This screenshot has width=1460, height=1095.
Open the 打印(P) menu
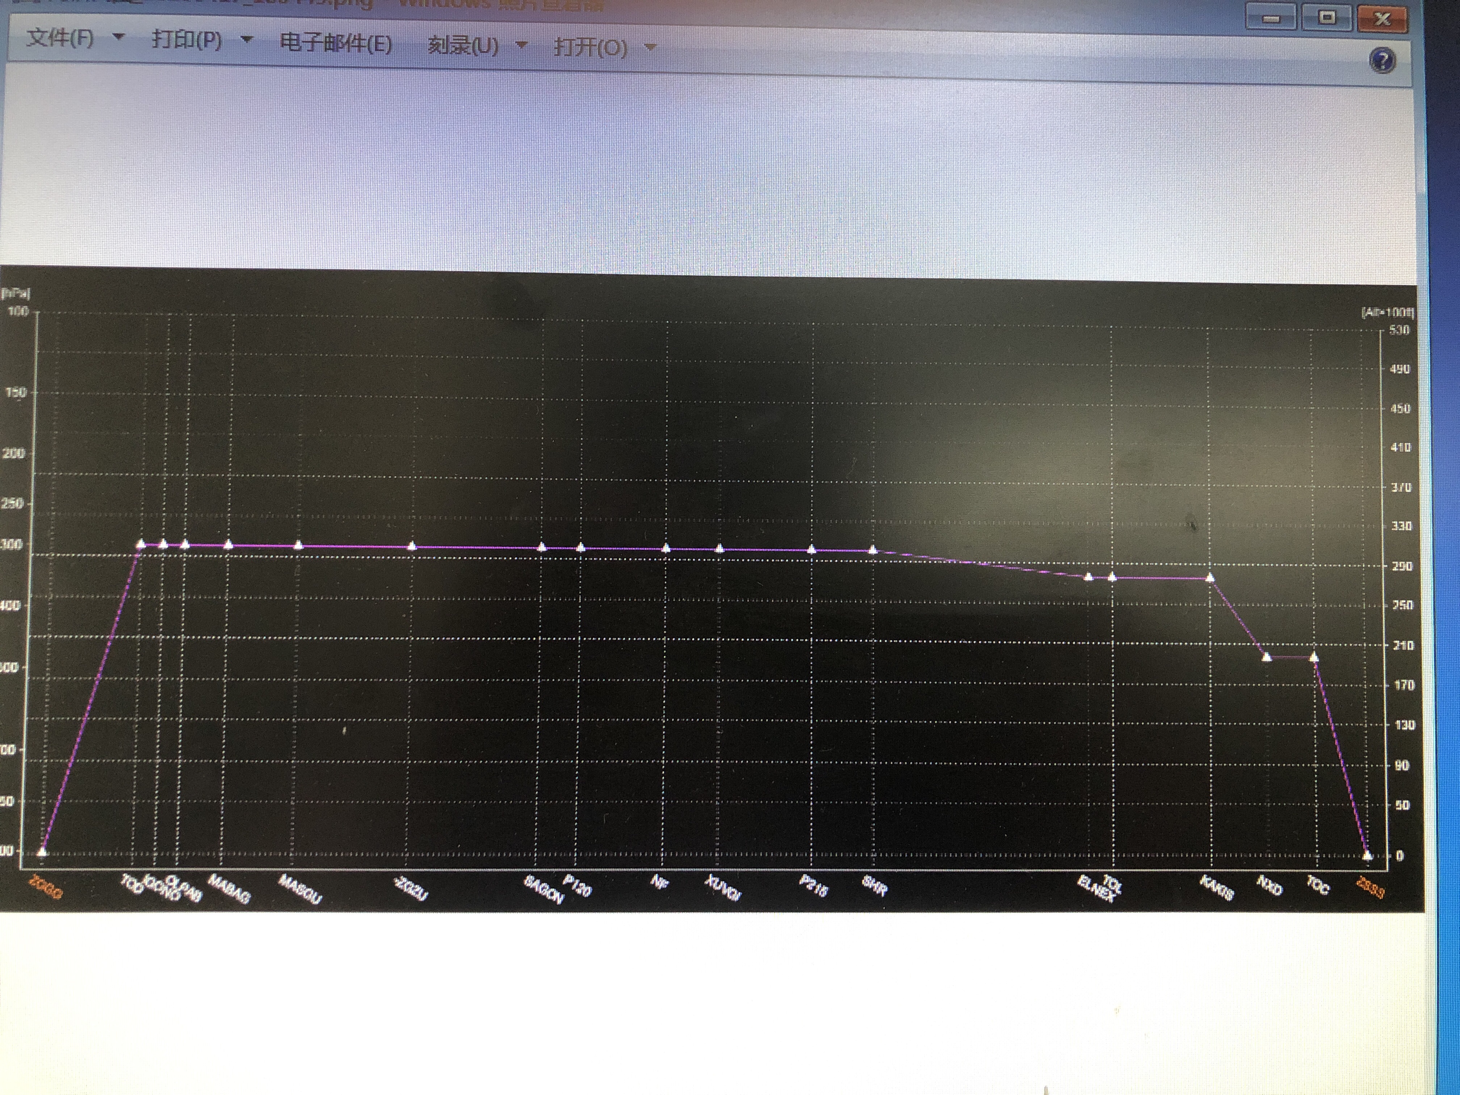[x=187, y=39]
